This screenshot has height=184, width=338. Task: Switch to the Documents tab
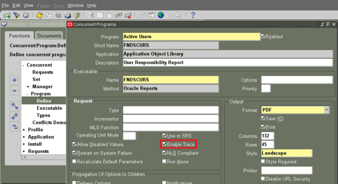pos(49,36)
